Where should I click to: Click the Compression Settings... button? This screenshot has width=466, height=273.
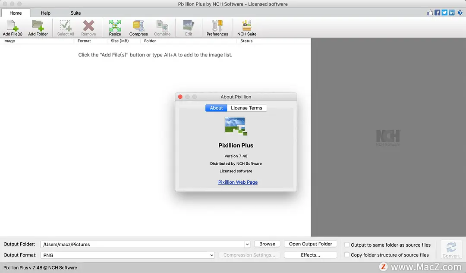249,255
